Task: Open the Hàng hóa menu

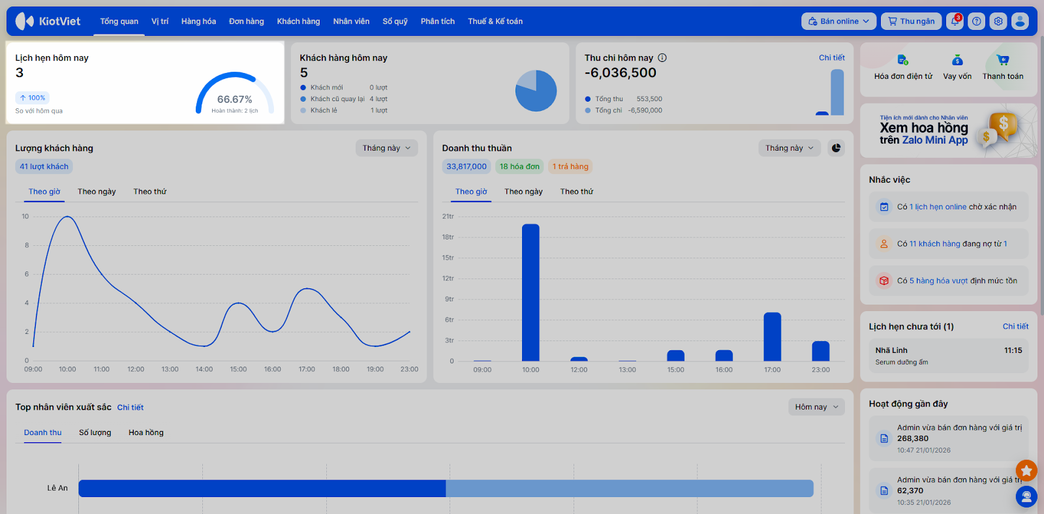Action: (198, 22)
